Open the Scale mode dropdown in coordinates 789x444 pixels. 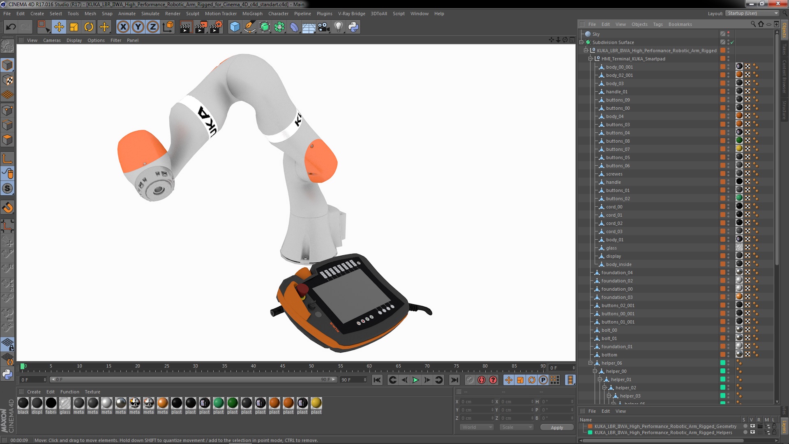tap(517, 427)
